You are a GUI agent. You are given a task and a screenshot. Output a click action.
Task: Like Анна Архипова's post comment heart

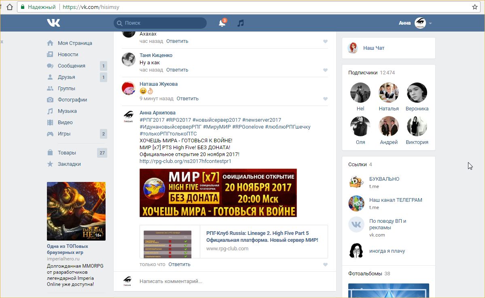coord(325,264)
